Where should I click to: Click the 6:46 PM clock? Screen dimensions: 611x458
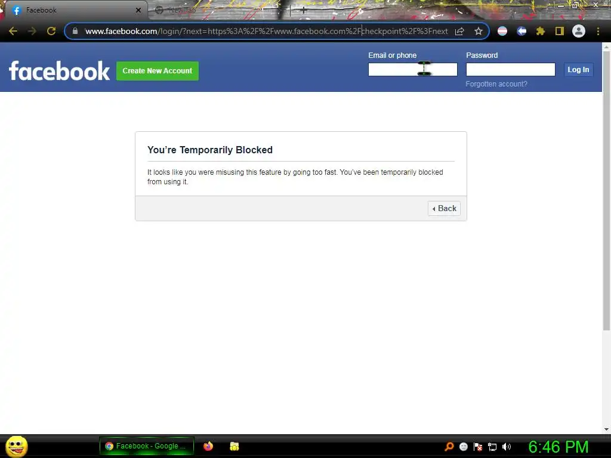click(558, 447)
